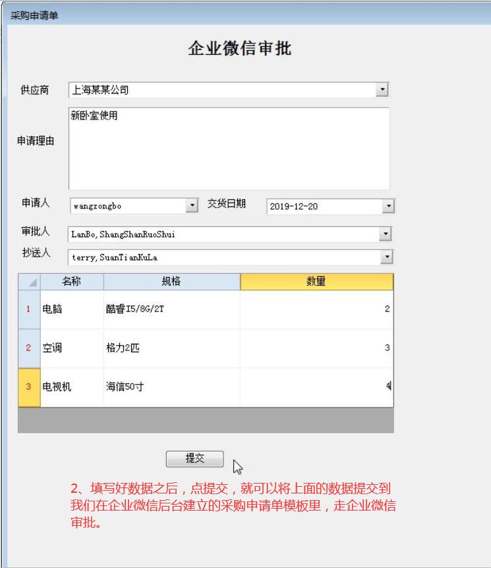This screenshot has height=568, width=491.
Task: Click the 提交 submit button
Action: tap(194, 458)
